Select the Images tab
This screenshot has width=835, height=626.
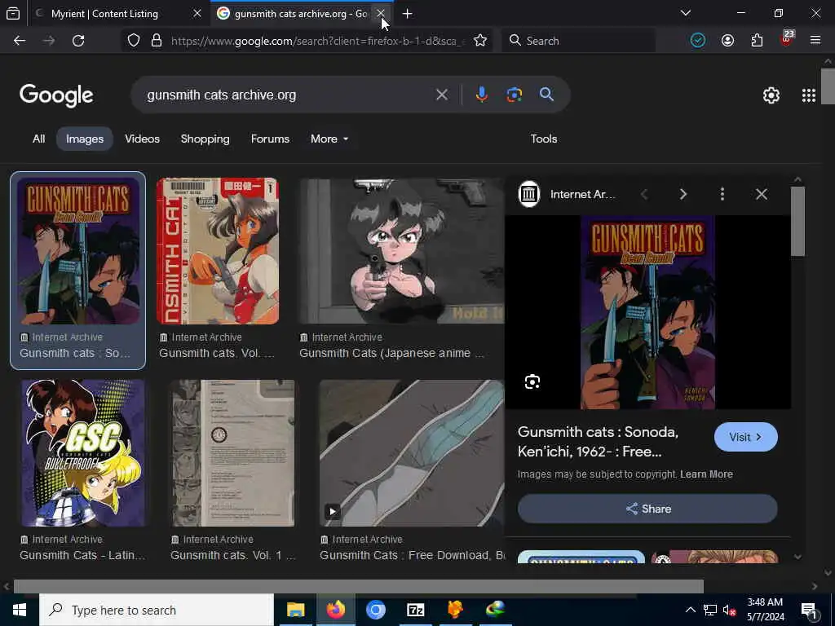[x=85, y=139]
